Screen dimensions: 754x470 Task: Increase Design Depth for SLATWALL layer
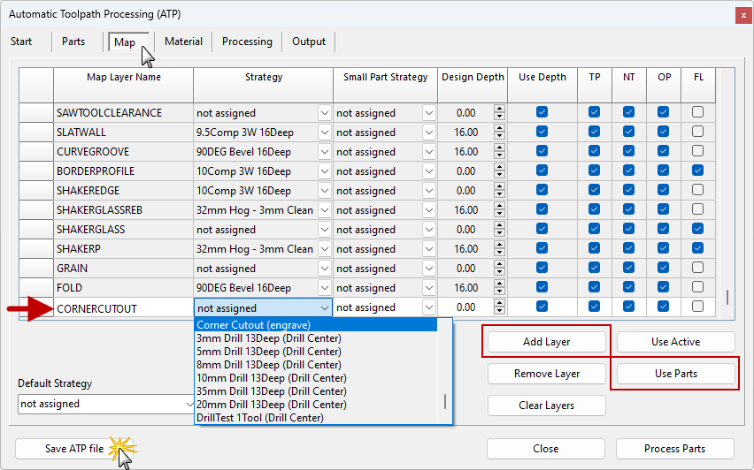click(499, 129)
